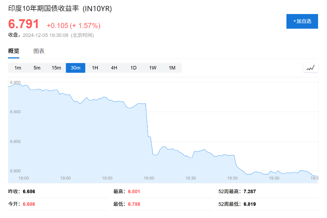Select the 1M monthly interval
327x218 pixels.
(172, 68)
